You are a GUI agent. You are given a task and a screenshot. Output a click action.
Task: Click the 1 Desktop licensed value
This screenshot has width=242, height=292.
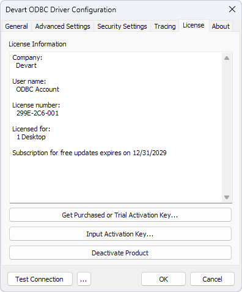point(31,137)
